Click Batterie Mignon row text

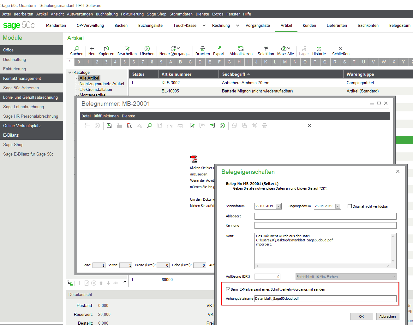coord(257,91)
